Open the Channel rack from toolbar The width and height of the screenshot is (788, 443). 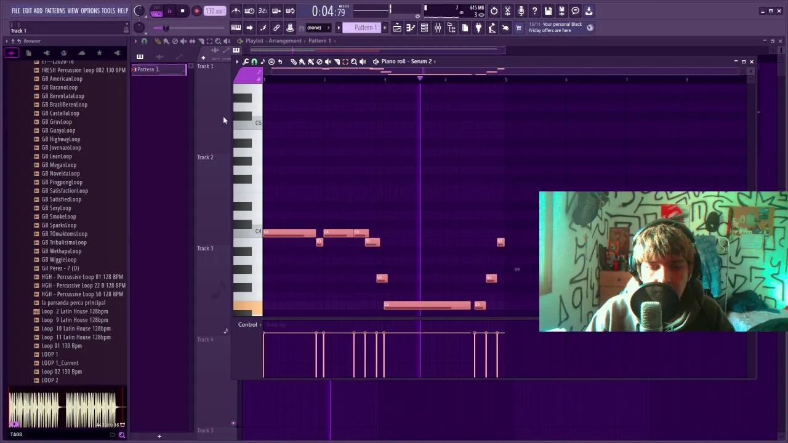tap(424, 28)
